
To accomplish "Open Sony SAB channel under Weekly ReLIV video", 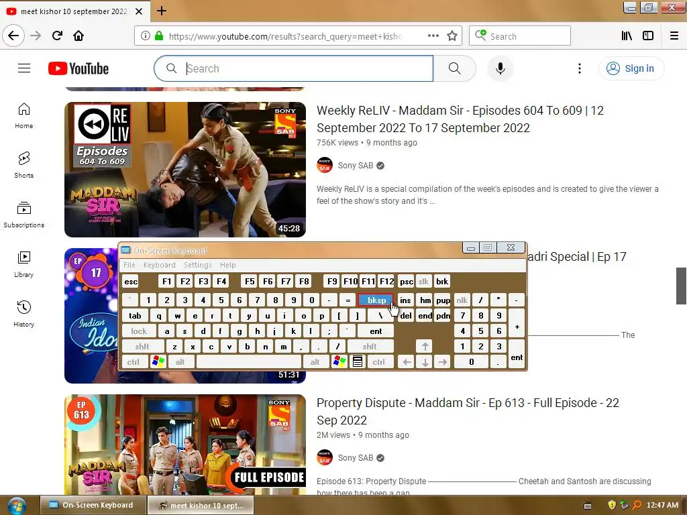I will pos(356,166).
